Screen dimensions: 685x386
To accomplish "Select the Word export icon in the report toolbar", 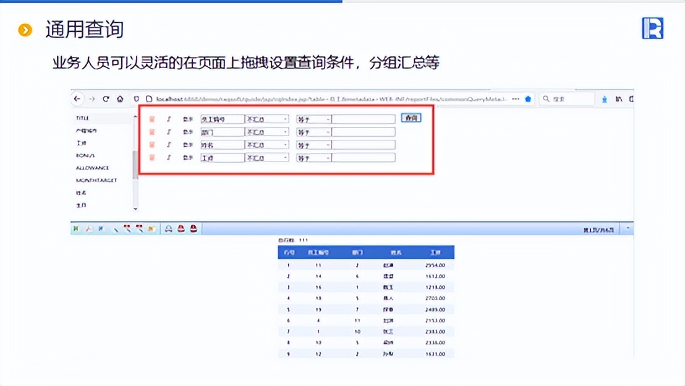I will tap(101, 228).
